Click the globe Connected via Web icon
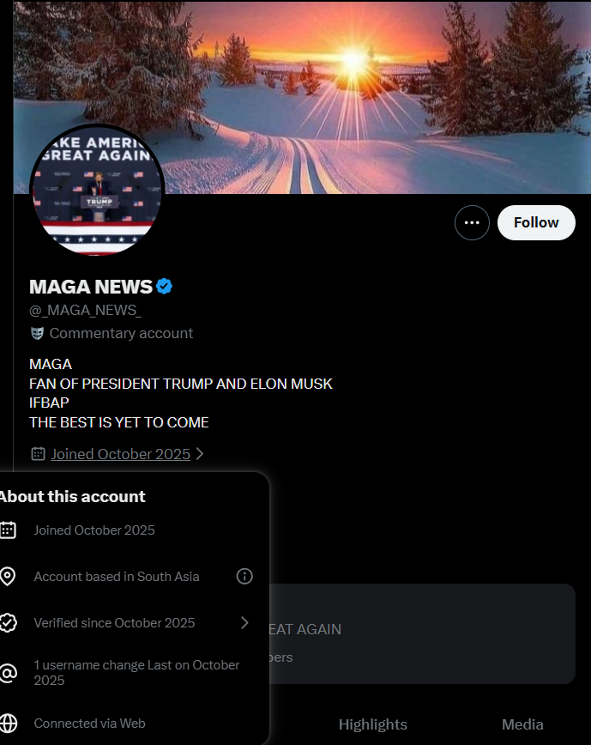The height and width of the screenshot is (745, 591). [x=8, y=724]
